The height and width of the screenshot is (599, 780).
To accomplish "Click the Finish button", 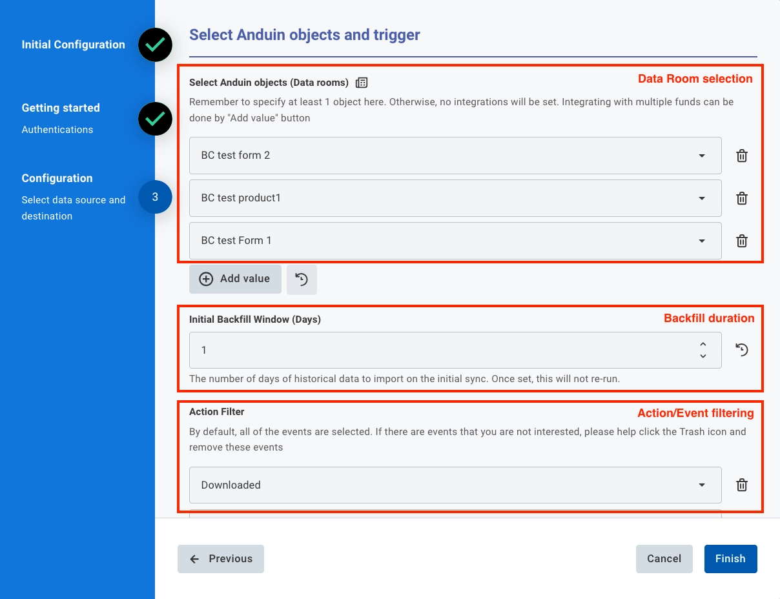I will pos(731,559).
